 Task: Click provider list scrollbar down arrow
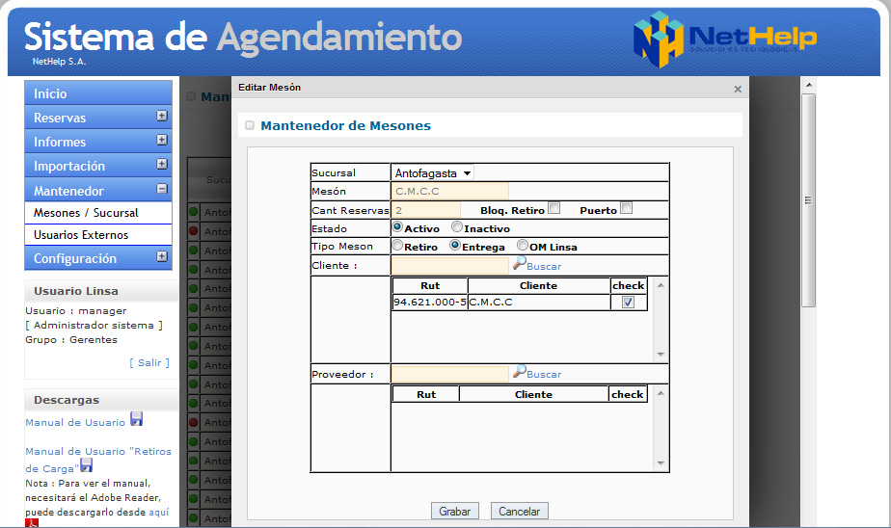[661, 463]
